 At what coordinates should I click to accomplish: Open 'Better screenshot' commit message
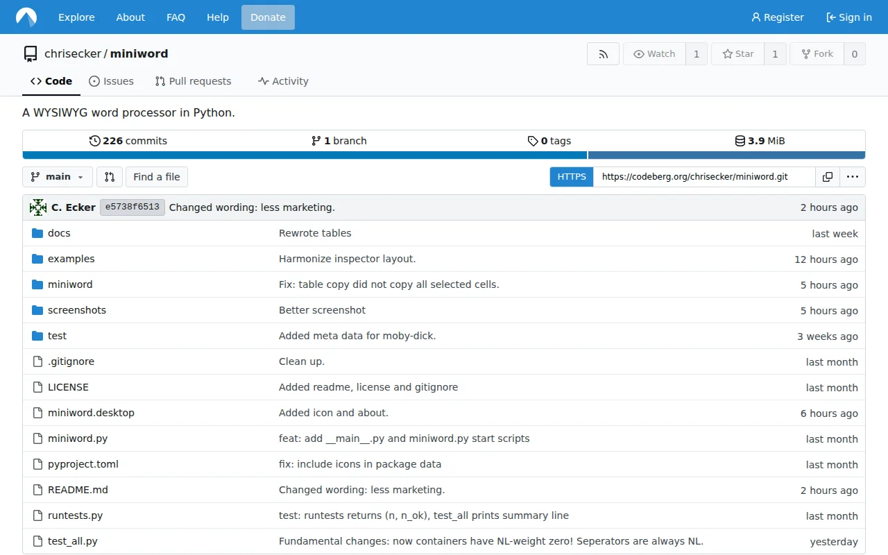pyautogui.click(x=322, y=310)
